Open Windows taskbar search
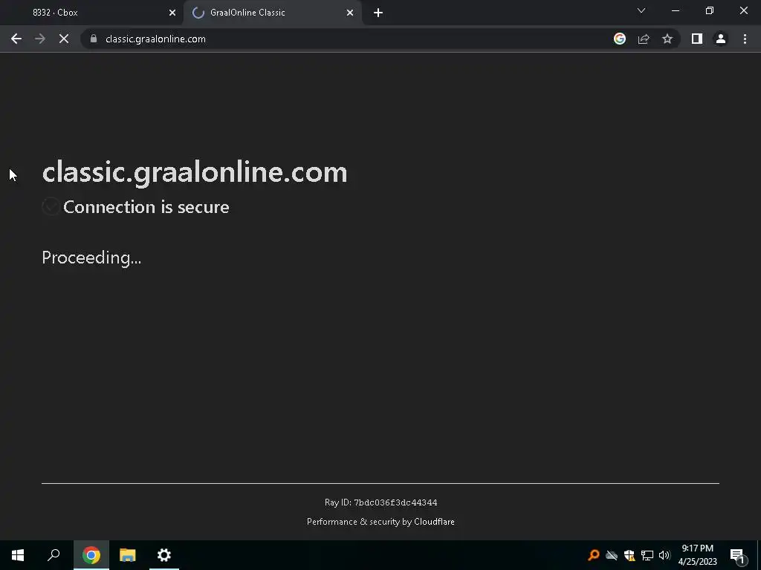Screen dimensions: 761x570 54,555
